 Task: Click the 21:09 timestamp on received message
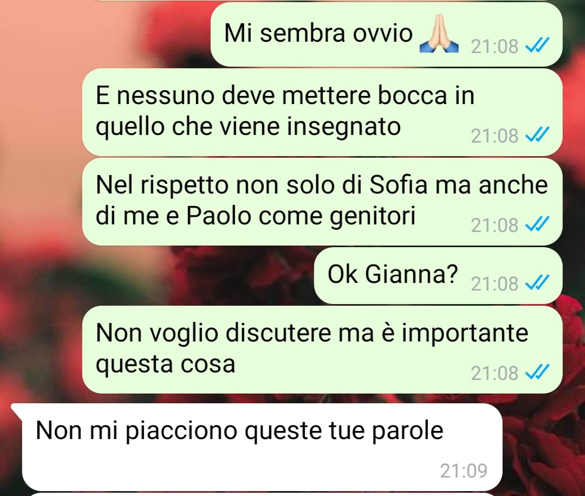464,471
